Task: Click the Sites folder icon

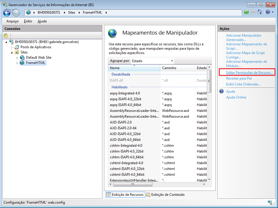Action: 17,52
